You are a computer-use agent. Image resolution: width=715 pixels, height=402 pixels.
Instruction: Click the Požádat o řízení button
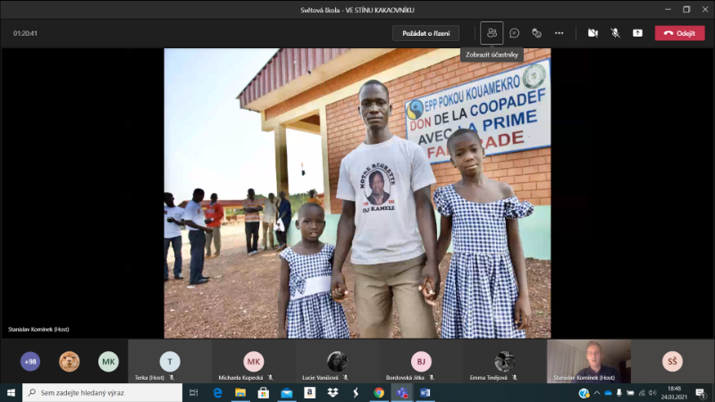(x=425, y=33)
